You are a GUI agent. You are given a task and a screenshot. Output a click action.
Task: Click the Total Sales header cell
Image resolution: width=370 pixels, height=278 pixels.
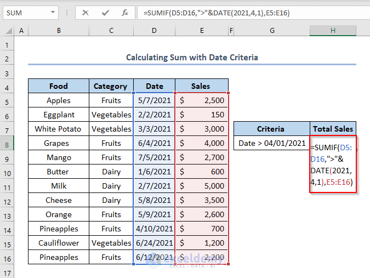333,129
